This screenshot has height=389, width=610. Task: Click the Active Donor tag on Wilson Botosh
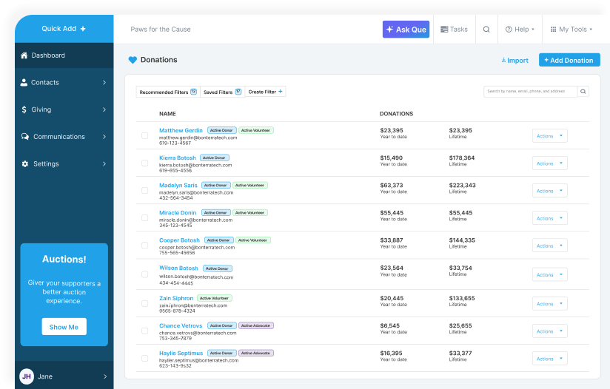point(218,268)
